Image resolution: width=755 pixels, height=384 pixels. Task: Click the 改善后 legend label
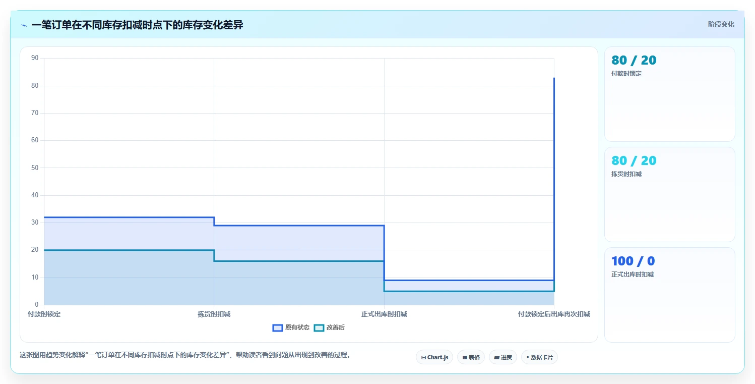click(336, 328)
